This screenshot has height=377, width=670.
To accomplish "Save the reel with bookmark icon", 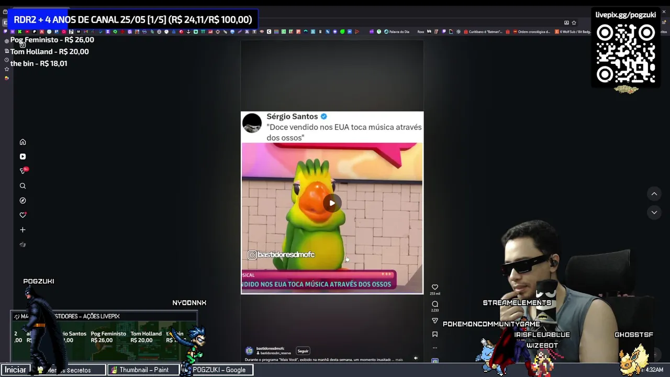I will pyautogui.click(x=434, y=334).
